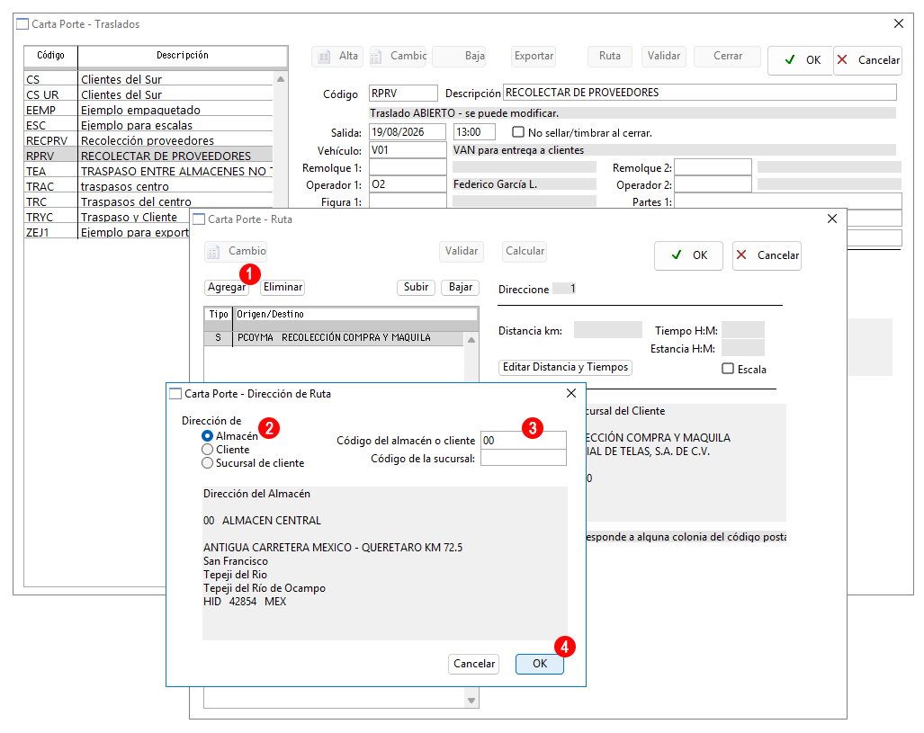The height and width of the screenshot is (733, 924).
Task: Click Calcular in the Ruta window
Action: [x=525, y=252]
